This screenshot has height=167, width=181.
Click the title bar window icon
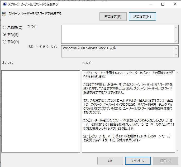click(x=4, y=4)
